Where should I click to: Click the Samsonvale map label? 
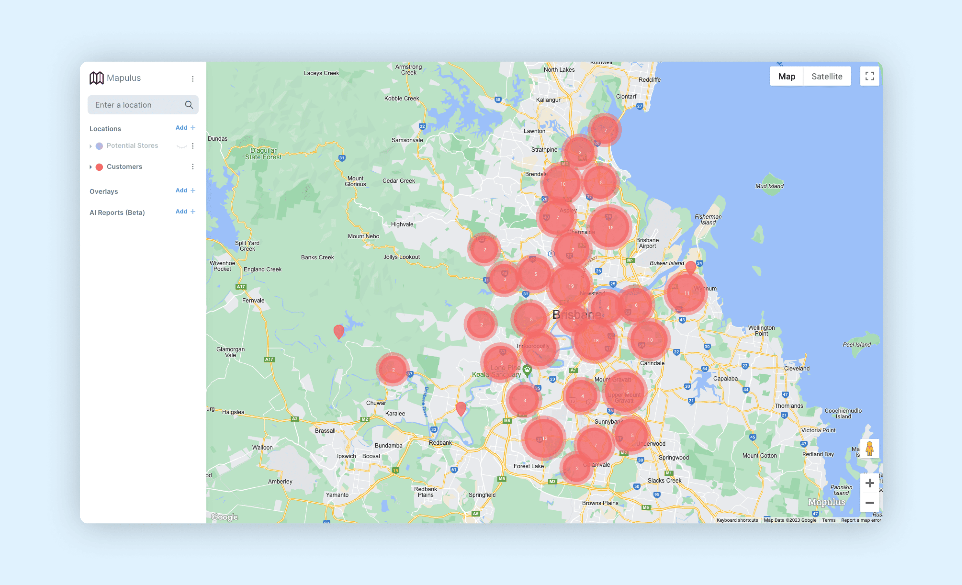pyautogui.click(x=407, y=140)
